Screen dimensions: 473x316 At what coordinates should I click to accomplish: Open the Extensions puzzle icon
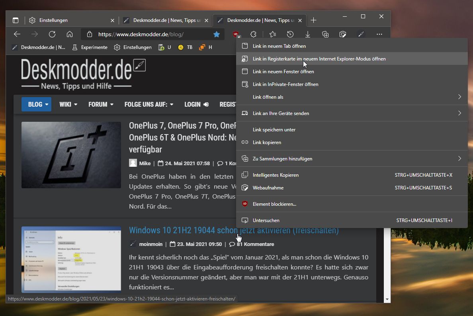click(253, 34)
